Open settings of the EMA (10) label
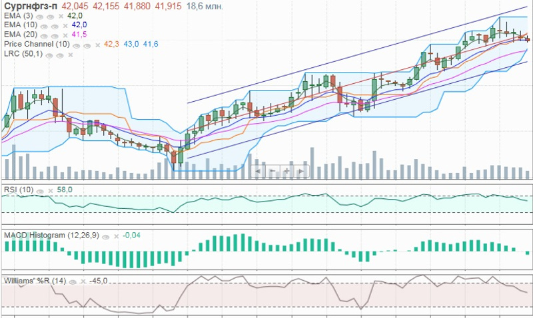Image resolution: width=533 pixels, height=318 pixels. coord(21,25)
